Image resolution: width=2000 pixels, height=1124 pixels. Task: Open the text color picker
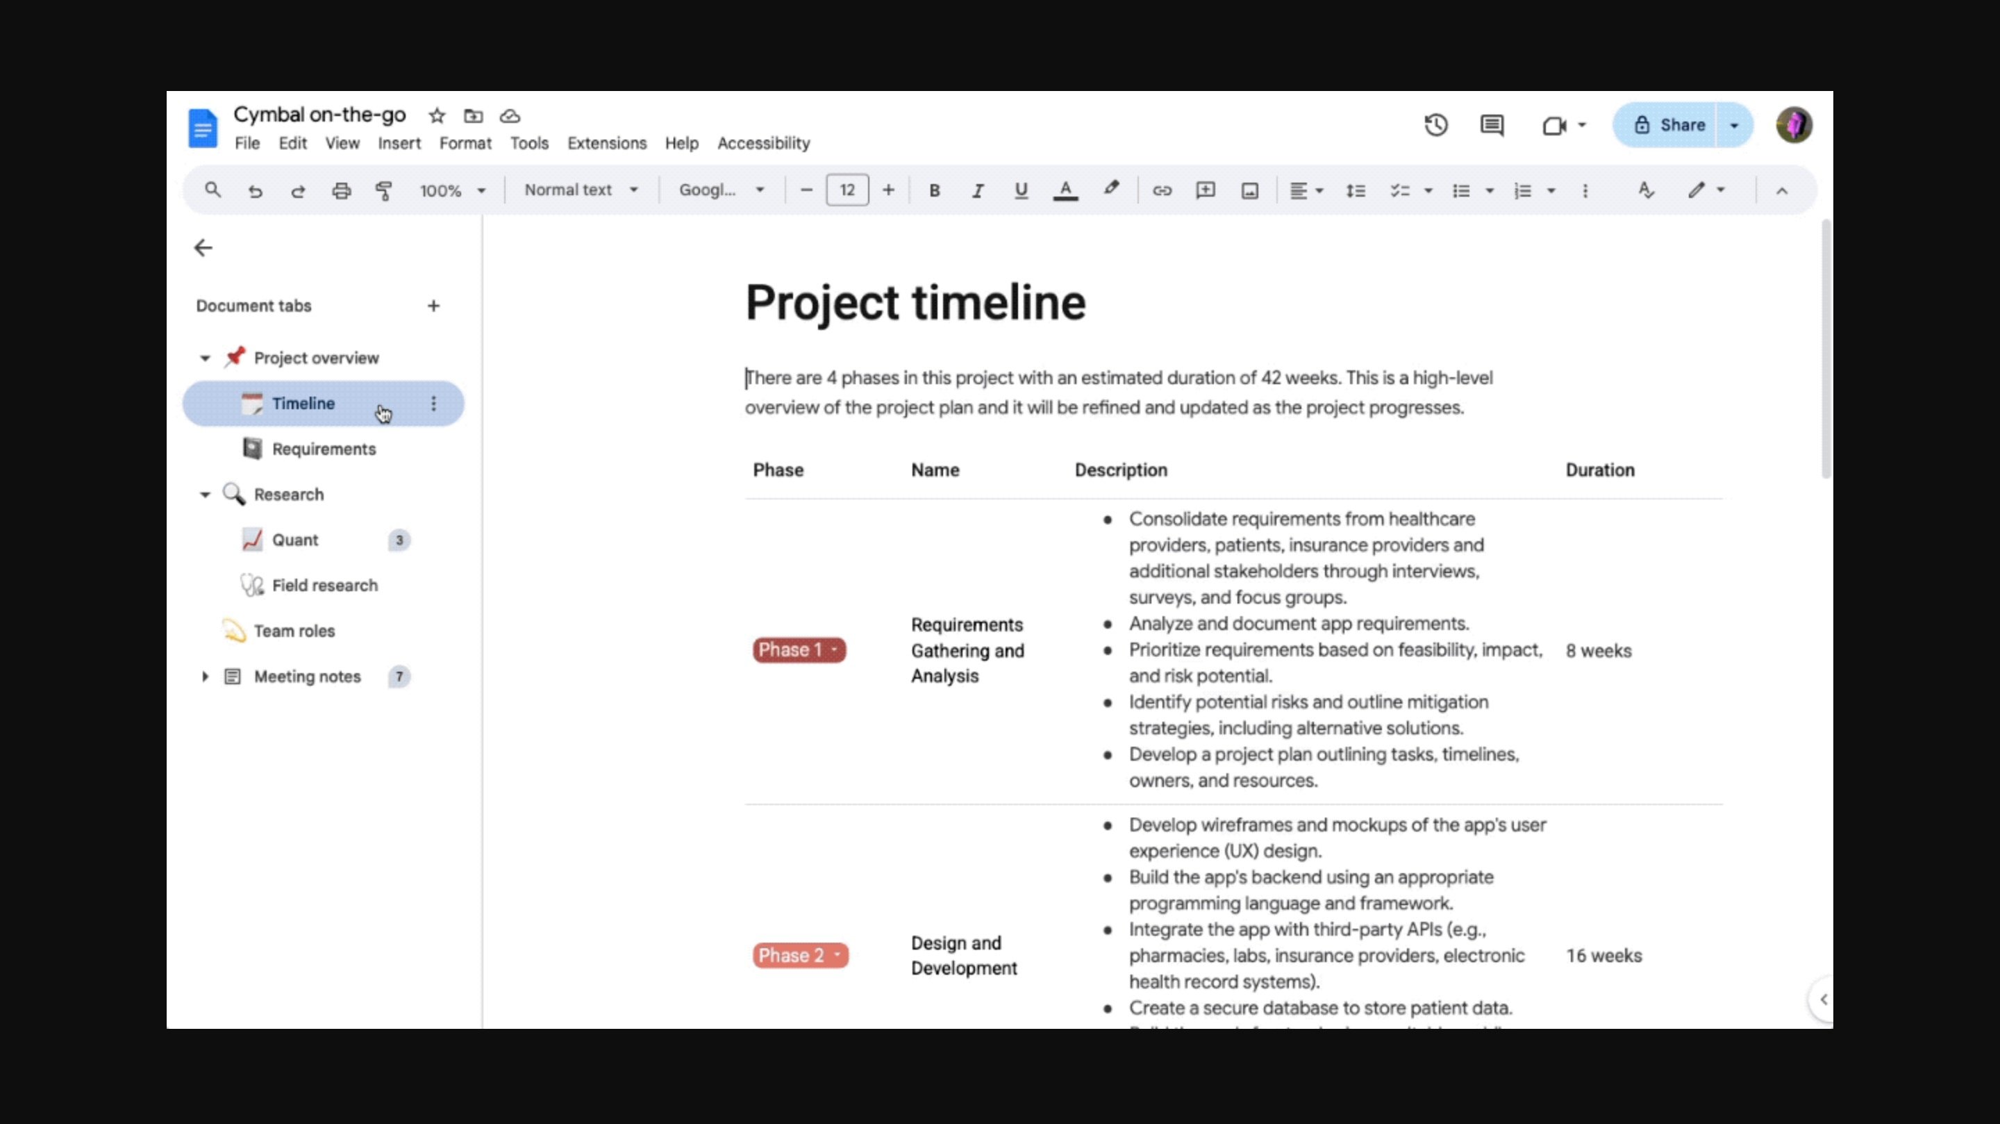tap(1065, 190)
